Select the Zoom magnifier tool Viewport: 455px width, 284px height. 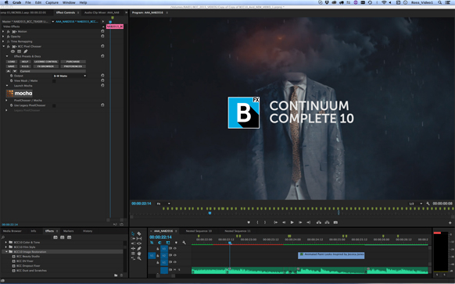139,258
